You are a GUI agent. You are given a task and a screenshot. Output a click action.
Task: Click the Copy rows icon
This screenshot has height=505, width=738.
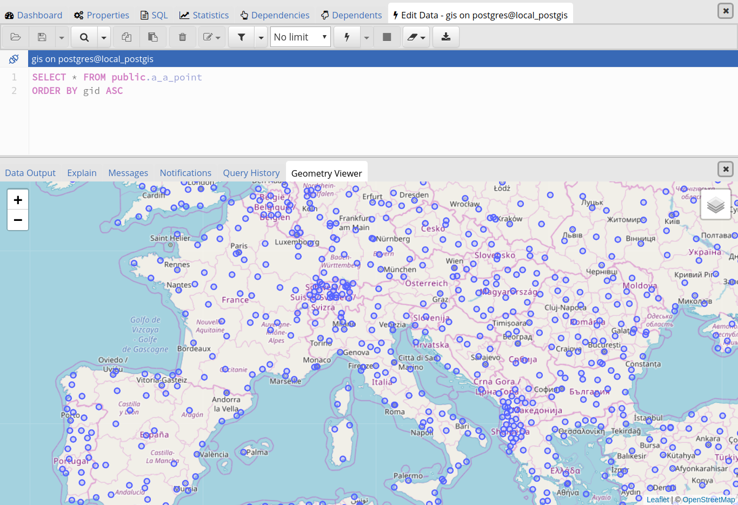(x=127, y=37)
